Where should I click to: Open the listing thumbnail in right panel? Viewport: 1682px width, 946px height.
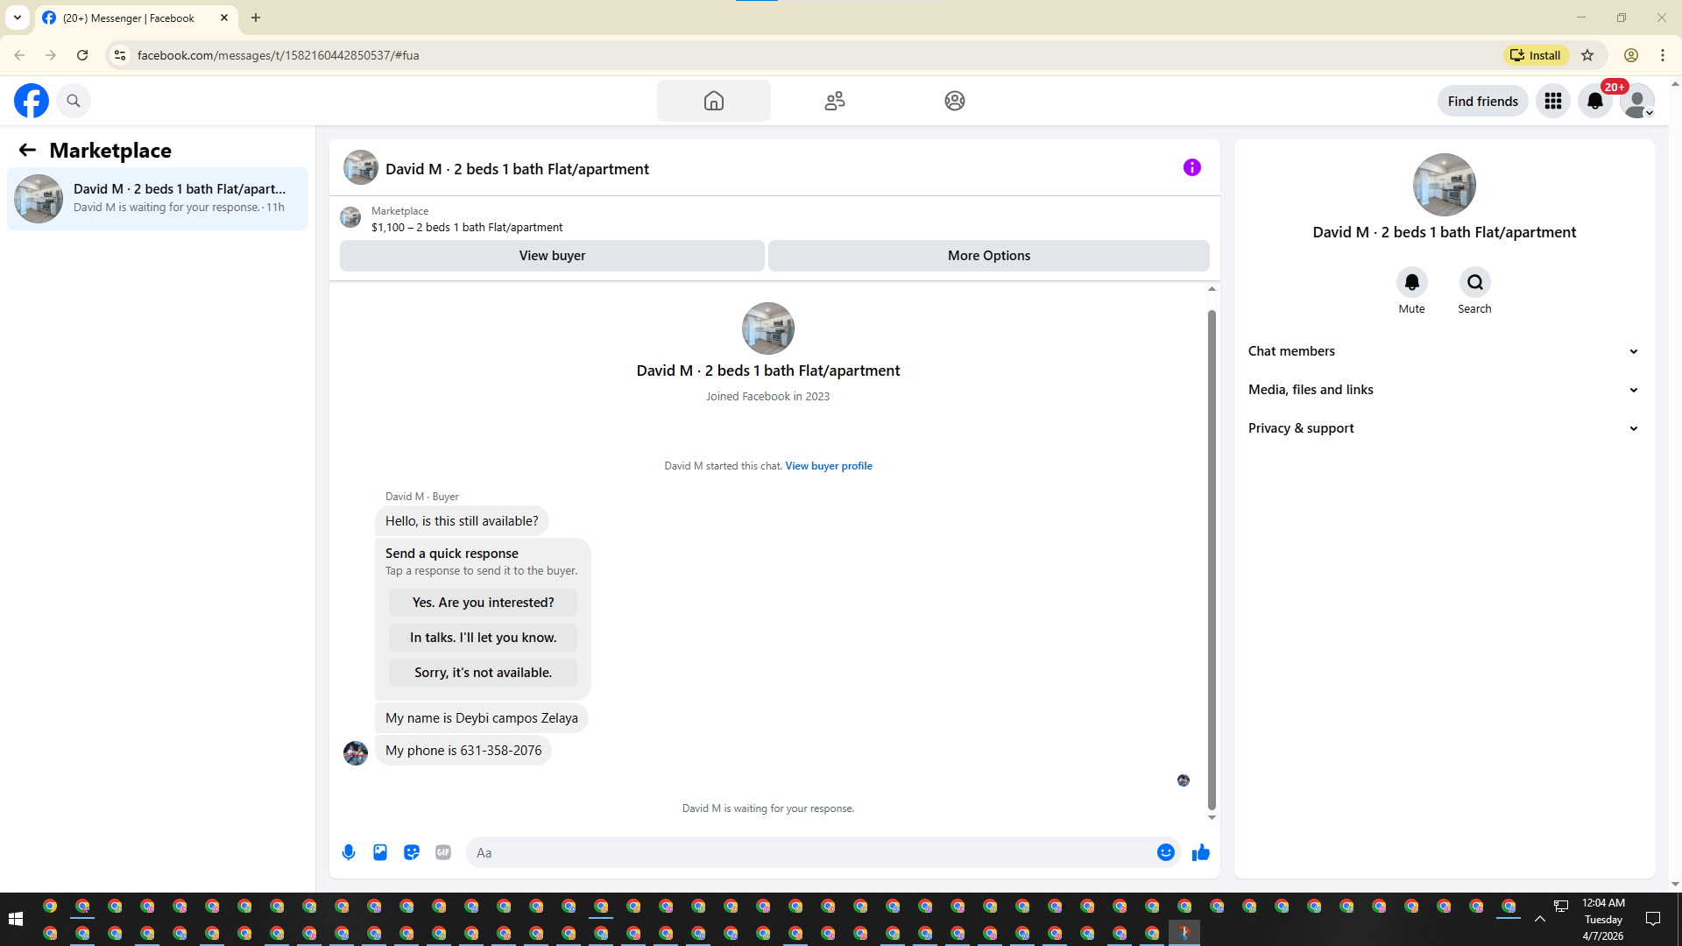point(1445,185)
